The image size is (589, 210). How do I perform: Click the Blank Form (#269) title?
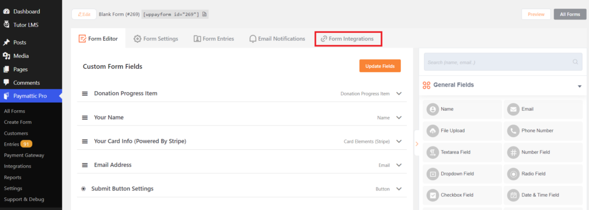pyautogui.click(x=119, y=14)
